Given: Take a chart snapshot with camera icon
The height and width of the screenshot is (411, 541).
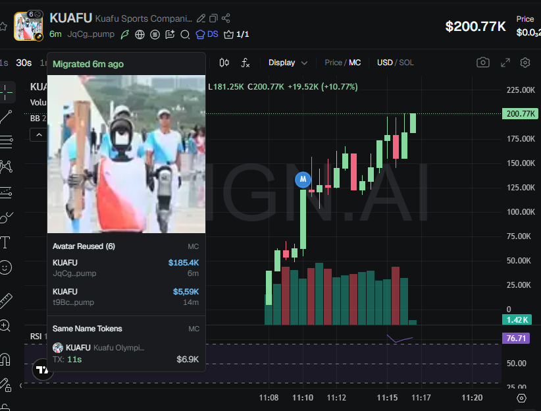Looking at the screenshot, I should (483, 63).
